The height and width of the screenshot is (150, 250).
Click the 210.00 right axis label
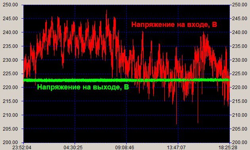tap(239, 115)
